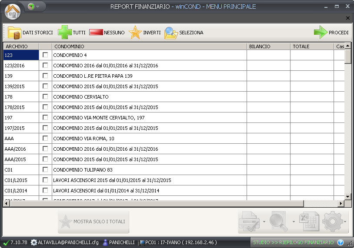Sort by the ARCHIVIO column header
354x248 pixels.
point(21,46)
